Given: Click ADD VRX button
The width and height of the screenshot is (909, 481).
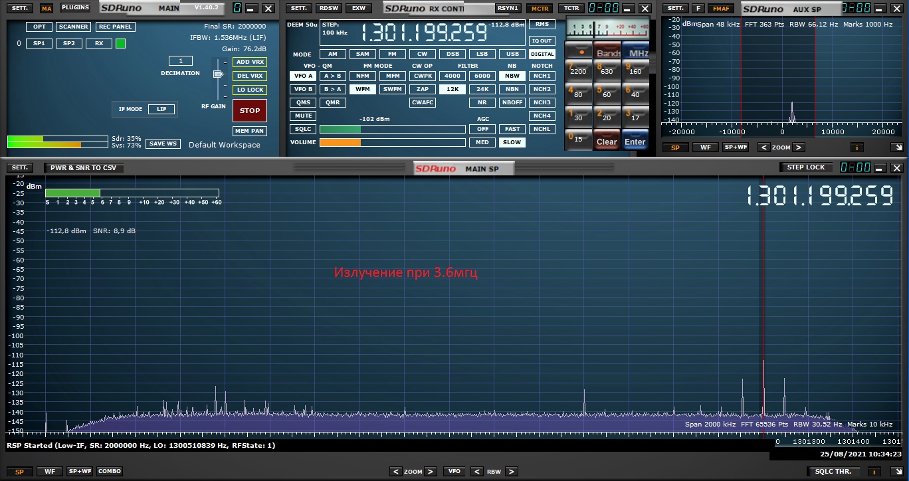Looking at the screenshot, I should [x=250, y=62].
